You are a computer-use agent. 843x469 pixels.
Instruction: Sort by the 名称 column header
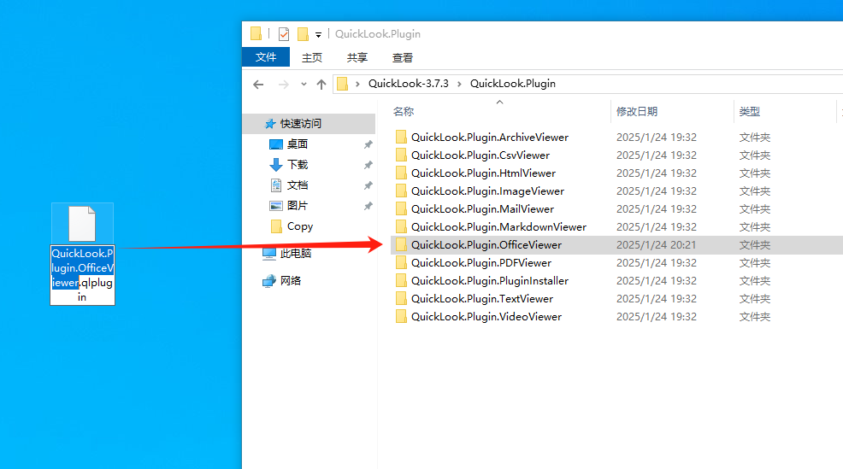click(404, 112)
